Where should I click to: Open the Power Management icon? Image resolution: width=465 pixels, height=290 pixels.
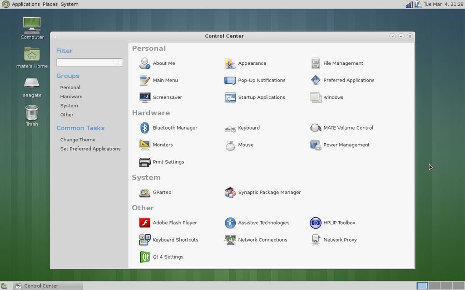(x=315, y=145)
